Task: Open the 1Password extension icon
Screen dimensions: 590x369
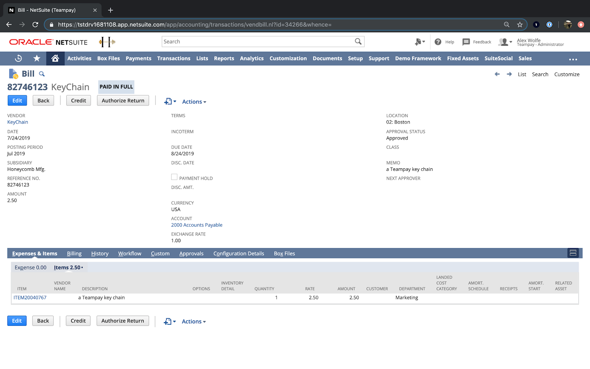Action: point(549,24)
